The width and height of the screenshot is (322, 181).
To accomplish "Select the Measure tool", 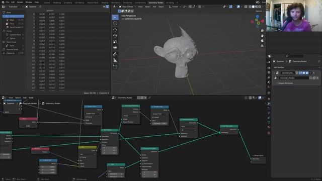I will (115, 60).
